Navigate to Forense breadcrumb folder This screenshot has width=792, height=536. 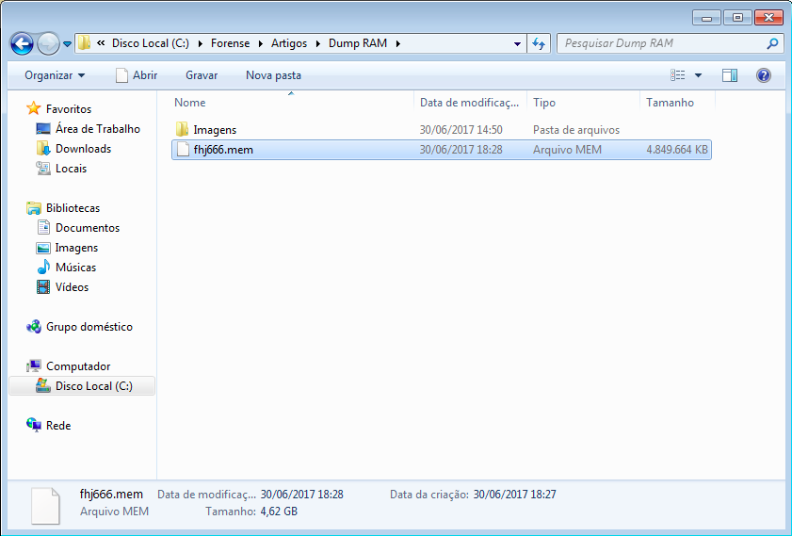[x=231, y=43]
